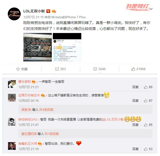This screenshot has height=156, width=160.
Task: Like 暖兮梦阳's comment with 86 likes
Action: pos(148,87)
